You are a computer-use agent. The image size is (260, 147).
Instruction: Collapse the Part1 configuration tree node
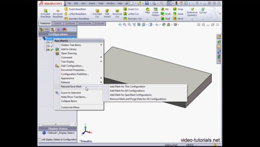[x=40, y=39]
